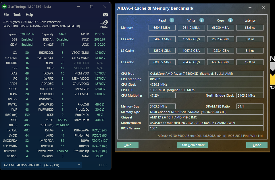Click the Close button in AIDA64 benchmark

click(x=257, y=145)
